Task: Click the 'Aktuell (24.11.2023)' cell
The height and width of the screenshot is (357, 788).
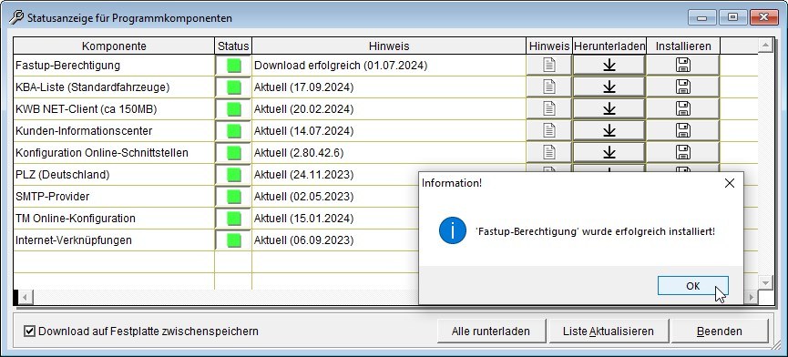Action: (335, 175)
